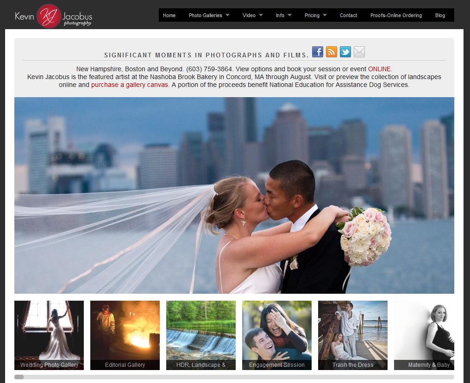Image resolution: width=470 pixels, height=383 pixels.
Task: Visit the Blog page
Action: 440,15
